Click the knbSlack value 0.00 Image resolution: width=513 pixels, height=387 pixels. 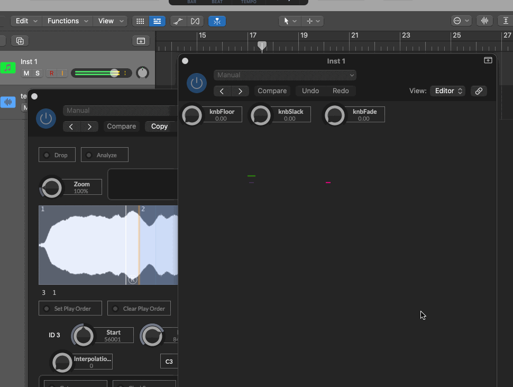coord(289,119)
